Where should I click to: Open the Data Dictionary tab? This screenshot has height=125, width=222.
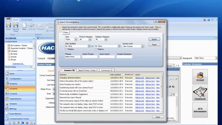point(45,38)
